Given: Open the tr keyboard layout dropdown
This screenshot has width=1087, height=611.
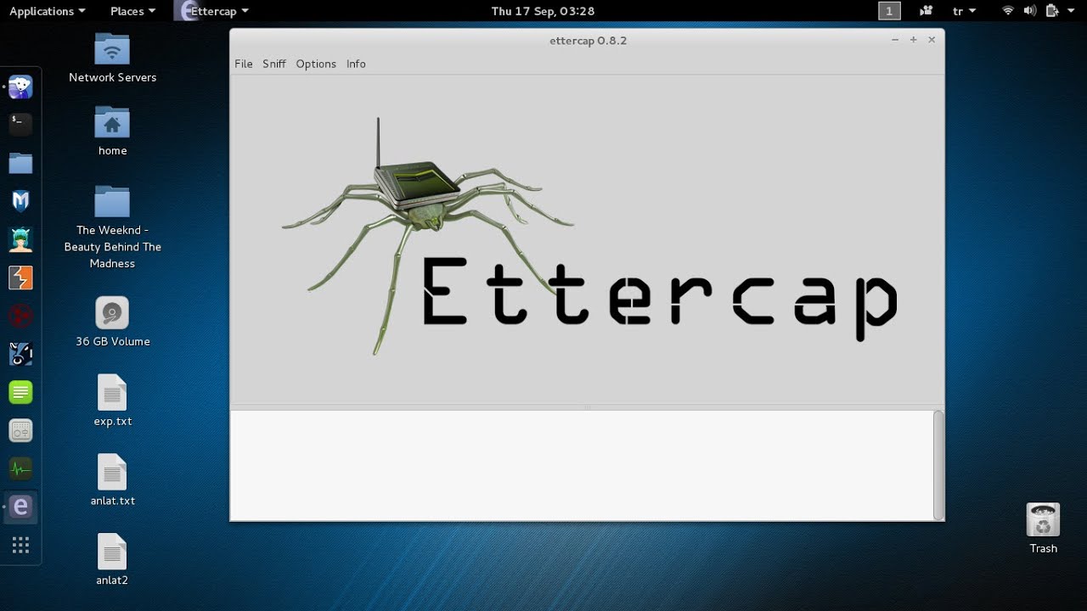Looking at the screenshot, I should point(964,11).
